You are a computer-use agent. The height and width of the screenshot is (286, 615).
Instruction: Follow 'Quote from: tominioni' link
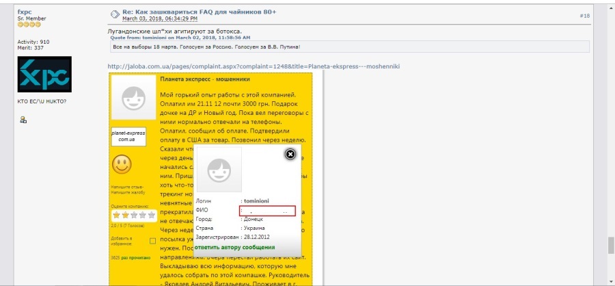click(180, 38)
